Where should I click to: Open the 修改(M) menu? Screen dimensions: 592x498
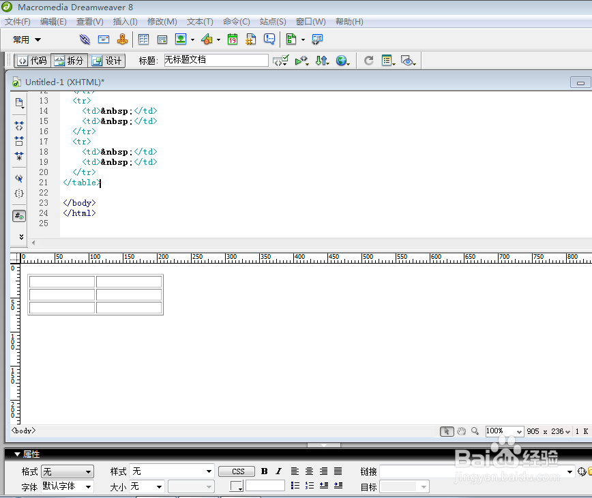pyautogui.click(x=162, y=22)
